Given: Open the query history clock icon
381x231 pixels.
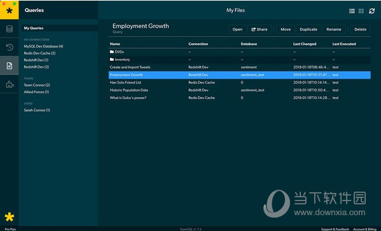Looking at the screenshot, I should [10, 47].
